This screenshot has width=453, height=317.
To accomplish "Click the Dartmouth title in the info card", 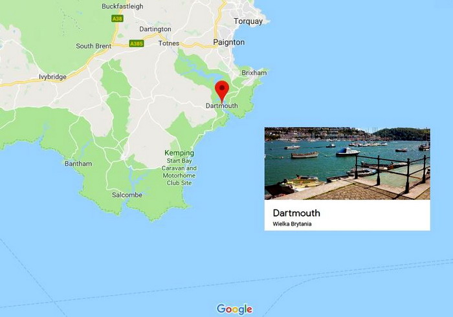I will click(296, 213).
